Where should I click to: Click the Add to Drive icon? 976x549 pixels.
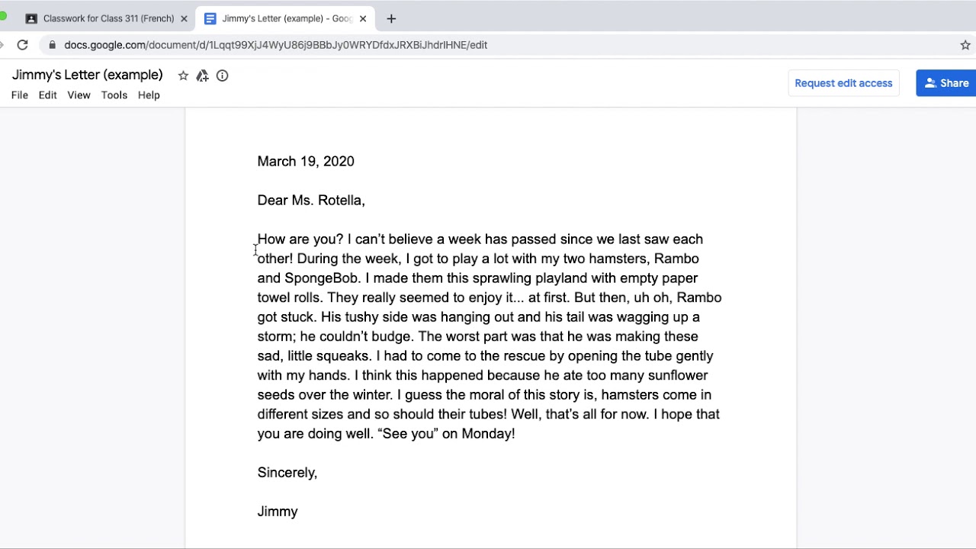(x=202, y=75)
